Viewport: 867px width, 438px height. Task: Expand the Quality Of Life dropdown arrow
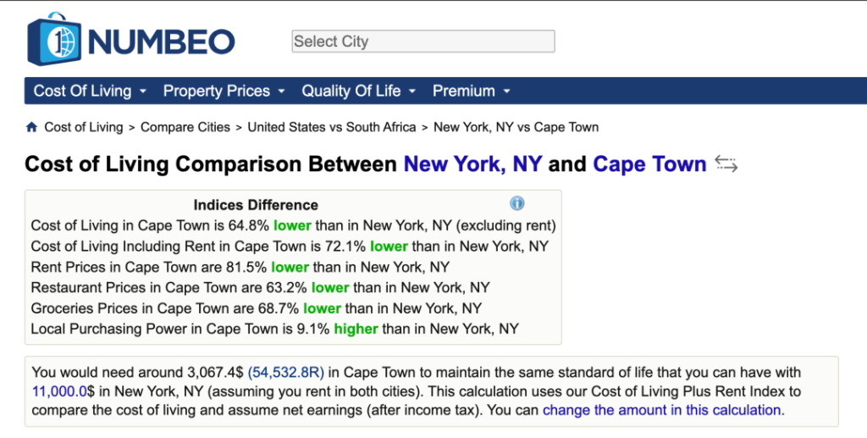point(412,91)
